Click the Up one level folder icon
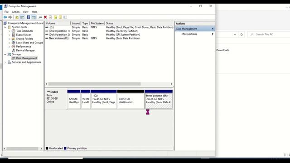The image size is (290, 163). [17, 17]
